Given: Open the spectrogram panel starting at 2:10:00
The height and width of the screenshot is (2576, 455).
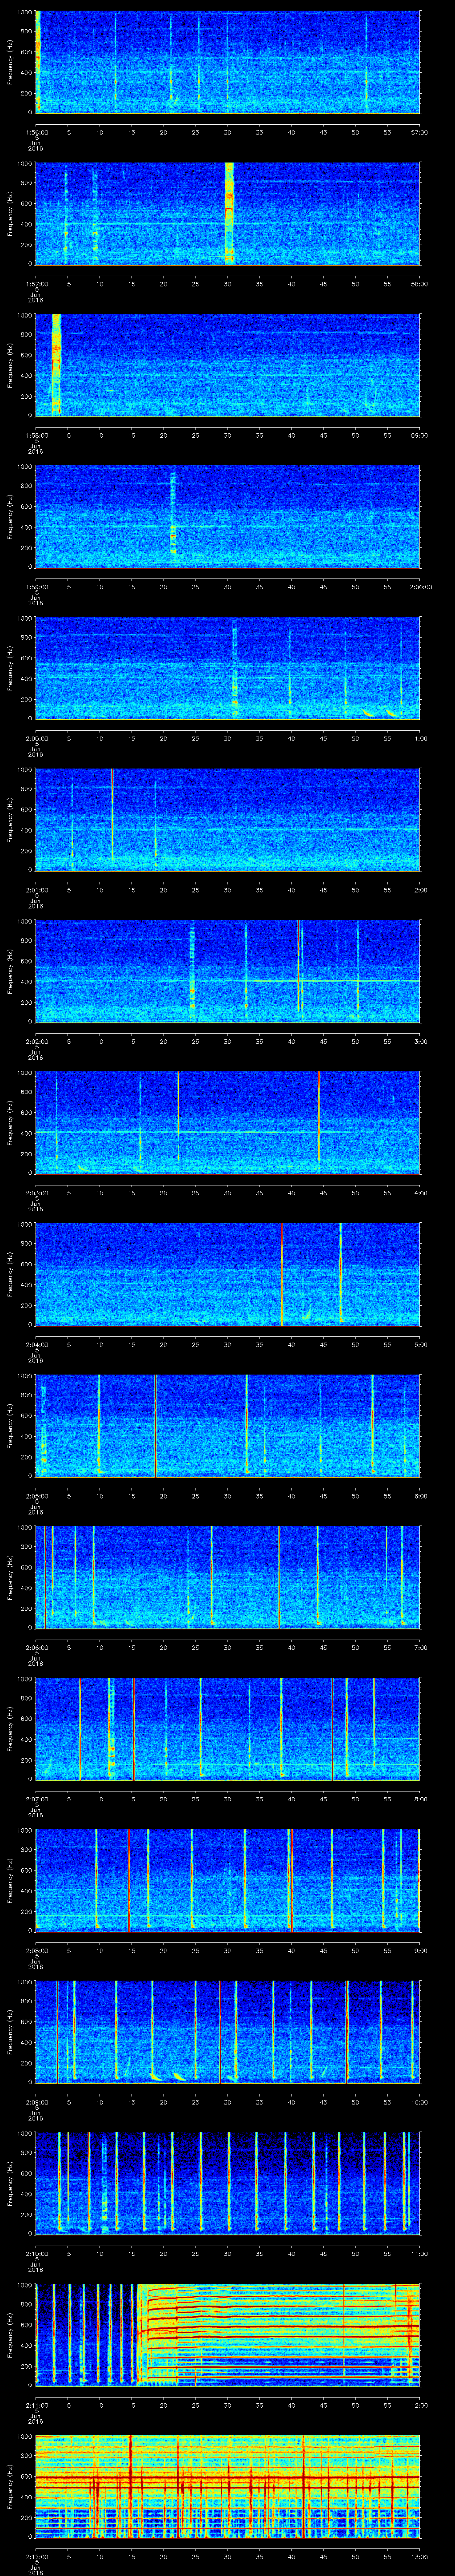Looking at the screenshot, I should pyautogui.click(x=228, y=2183).
